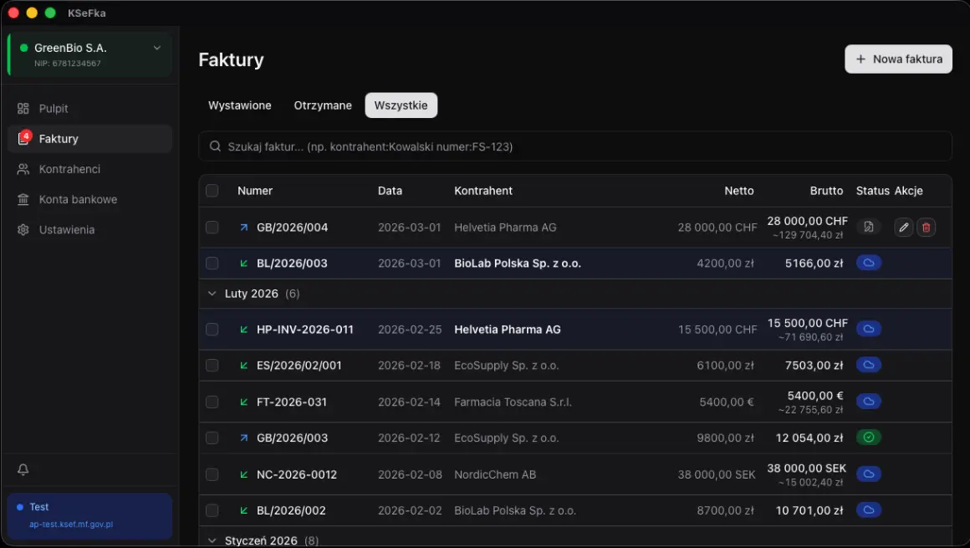Screen dimensions: 970x548
Task: Click the draft status icon on GB/2026/004
Action: 868,227
